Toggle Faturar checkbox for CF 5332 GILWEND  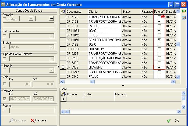pos(159,67)
